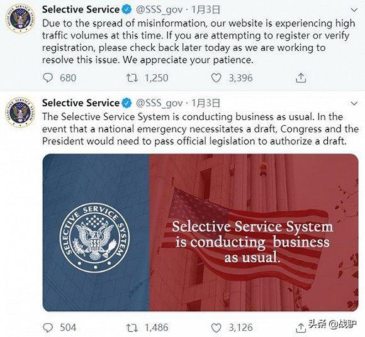The width and height of the screenshot is (365, 337).
Task: Click the verified badge in second tweet
Action: click(127, 103)
